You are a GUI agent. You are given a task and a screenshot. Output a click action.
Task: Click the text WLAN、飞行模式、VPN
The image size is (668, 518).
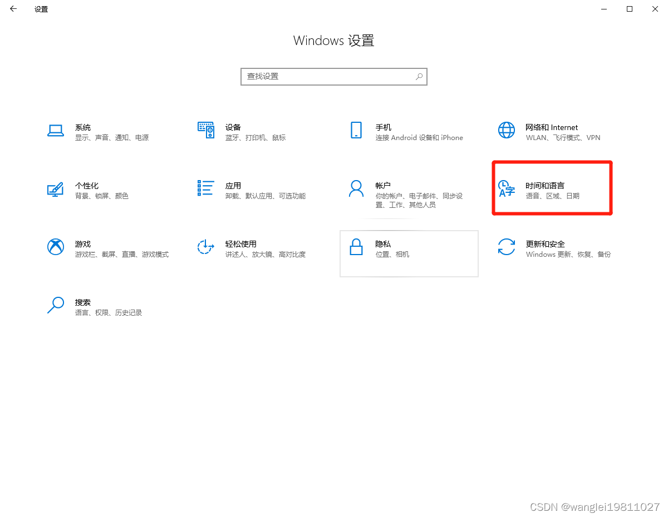point(563,138)
